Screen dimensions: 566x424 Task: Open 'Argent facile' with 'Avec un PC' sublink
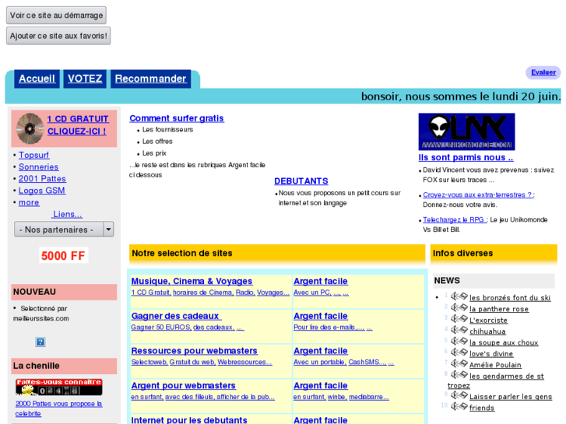point(321,281)
